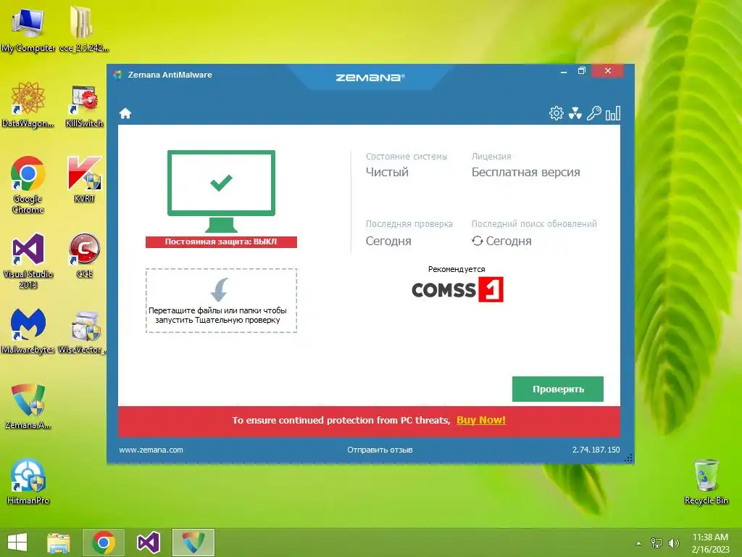
Task: Select DataWagon desktop shortcut
Action: (28, 104)
